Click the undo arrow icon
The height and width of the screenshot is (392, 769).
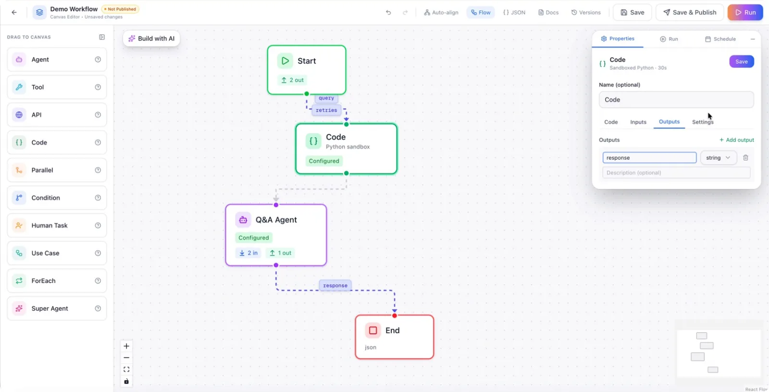tap(388, 13)
